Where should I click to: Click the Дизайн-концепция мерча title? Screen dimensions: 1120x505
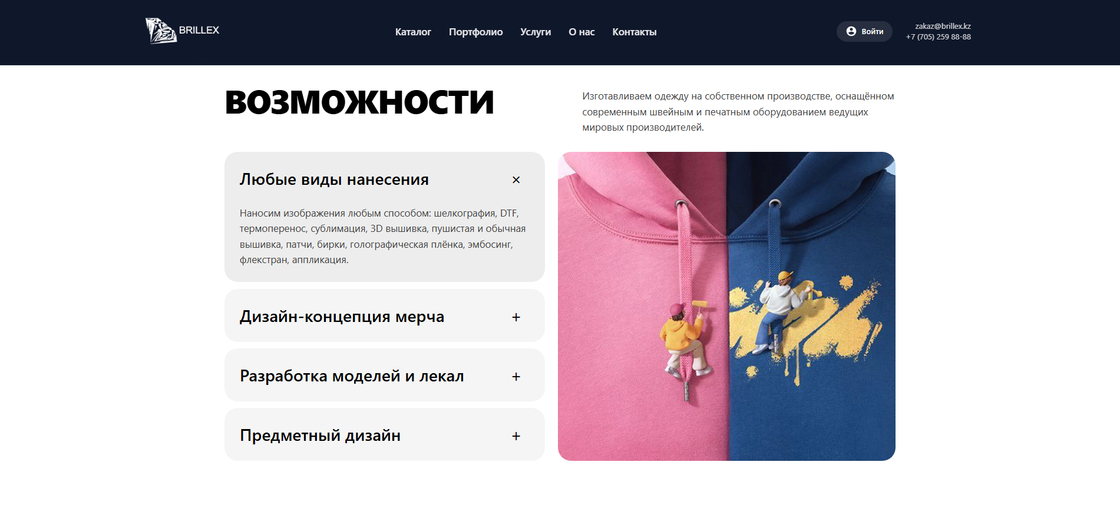click(342, 317)
